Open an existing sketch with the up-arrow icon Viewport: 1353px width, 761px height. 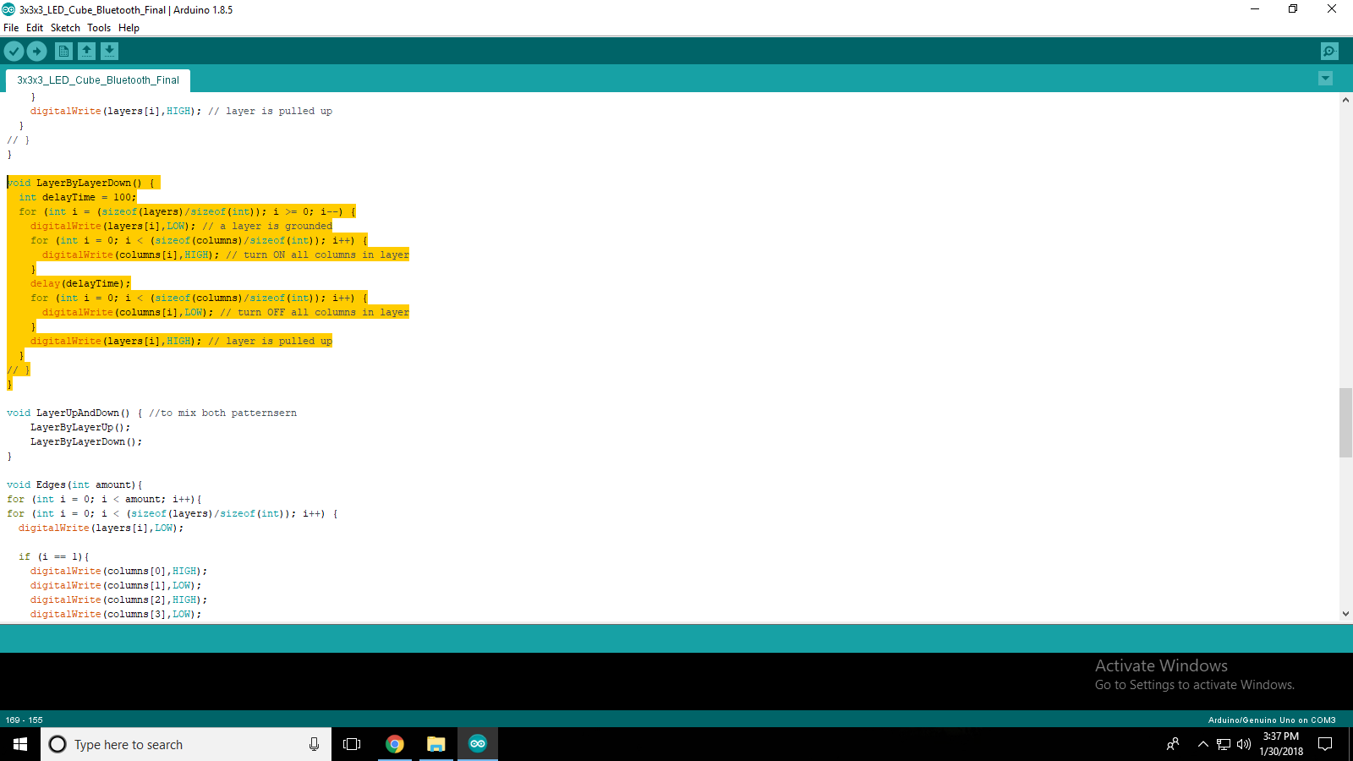pos(86,52)
